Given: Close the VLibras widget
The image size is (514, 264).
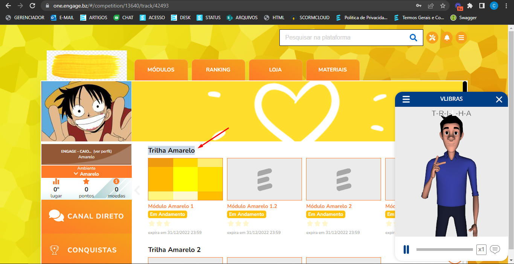Looking at the screenshot, I should [499, 99].
